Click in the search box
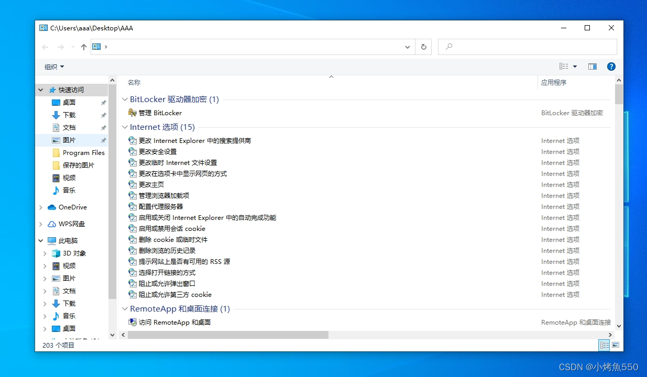Screen dimensions: 647x377 528,47
